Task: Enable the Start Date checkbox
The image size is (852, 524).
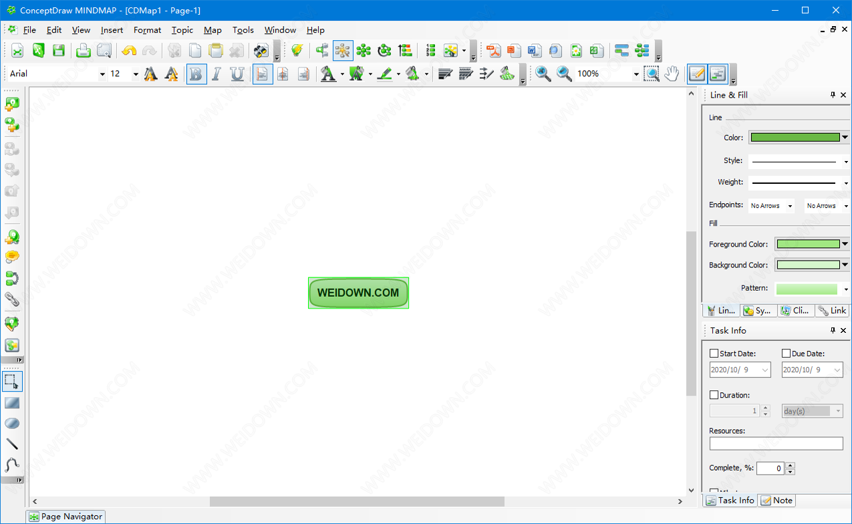Action: 714,353
